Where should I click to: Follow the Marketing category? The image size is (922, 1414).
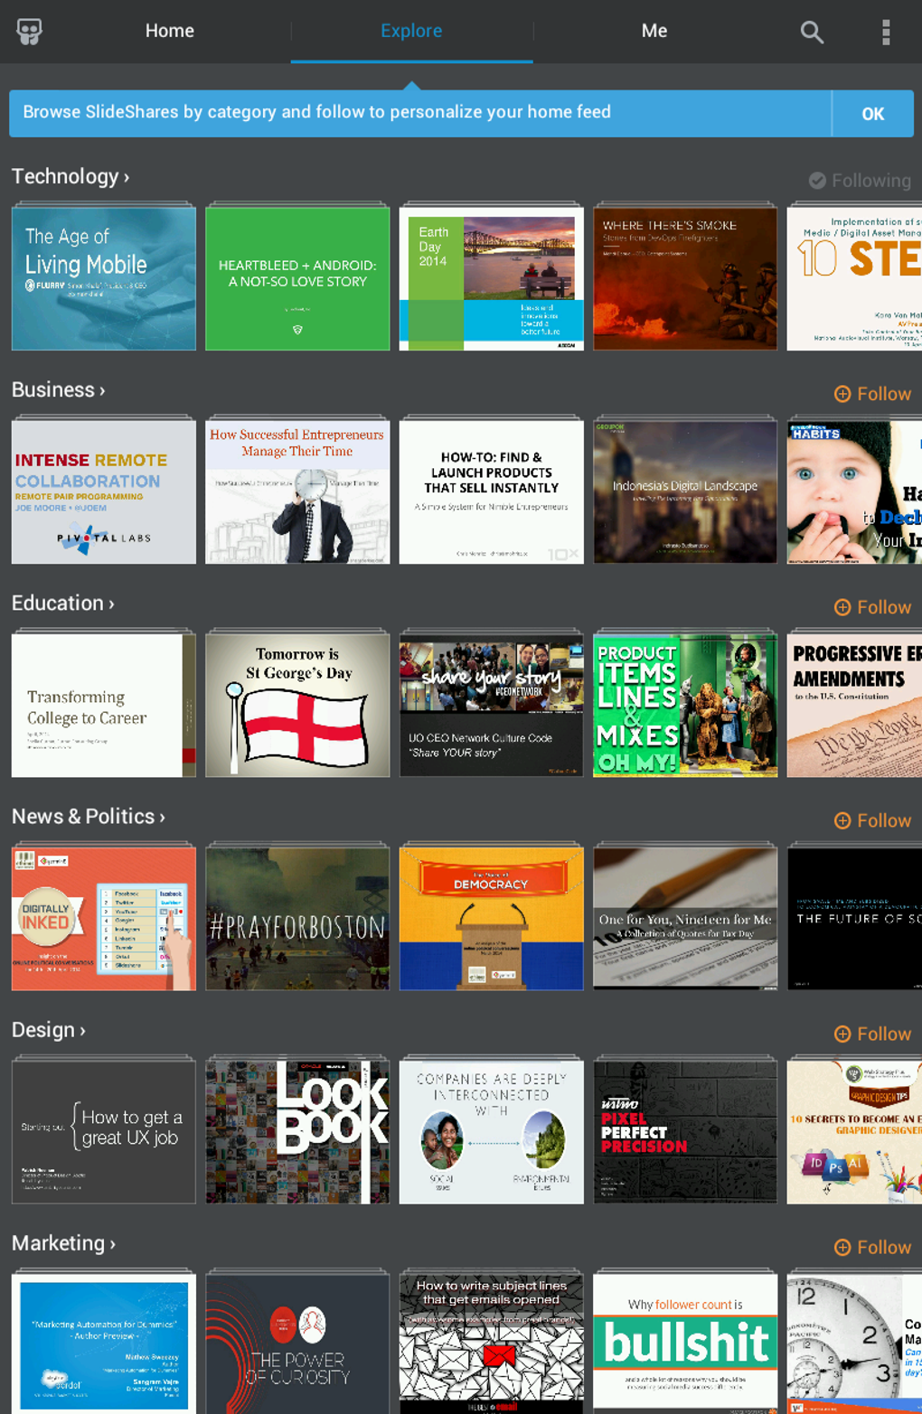tap(872, 1247)
